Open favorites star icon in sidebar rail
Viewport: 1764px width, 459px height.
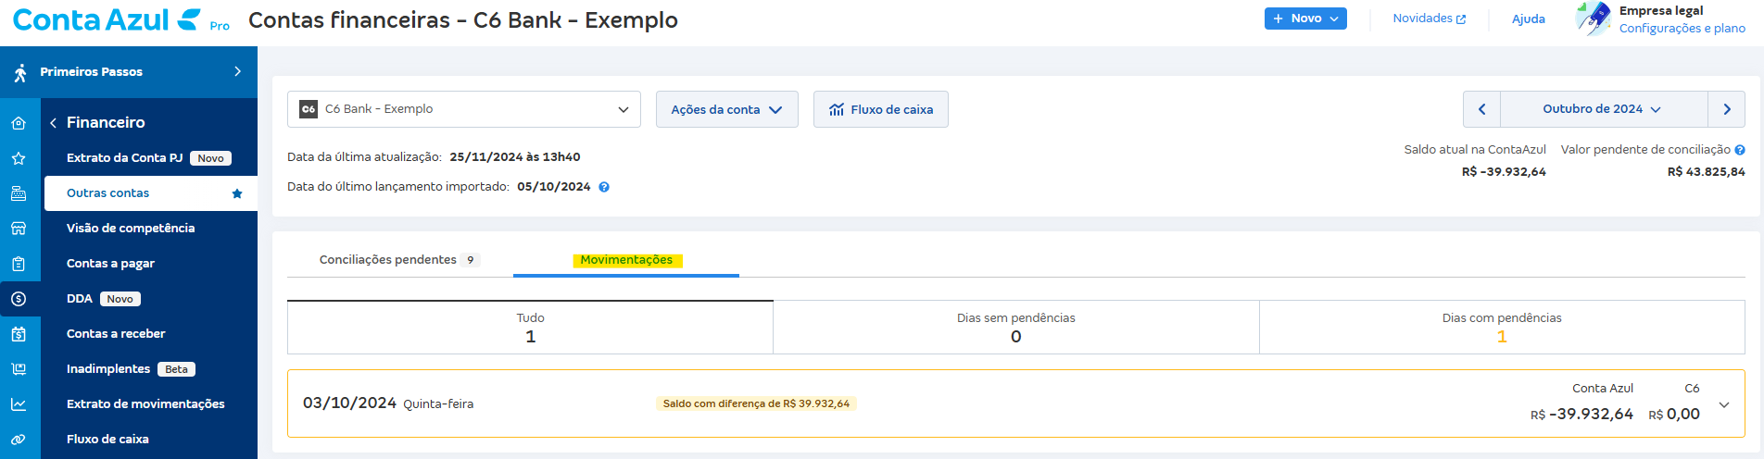pos(19,158)
